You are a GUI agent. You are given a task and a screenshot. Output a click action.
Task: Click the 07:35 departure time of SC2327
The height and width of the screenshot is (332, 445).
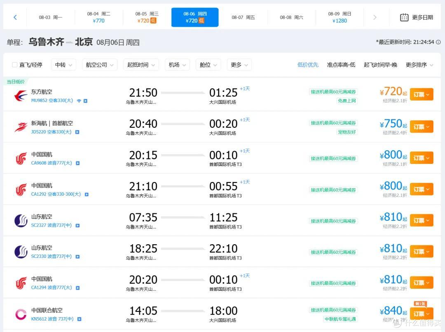coord(143,217)
